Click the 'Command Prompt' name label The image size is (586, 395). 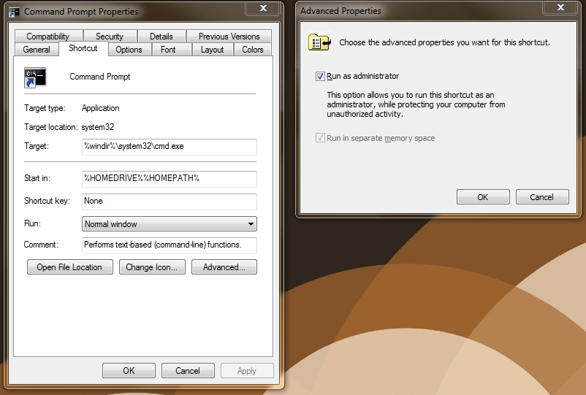100,77
